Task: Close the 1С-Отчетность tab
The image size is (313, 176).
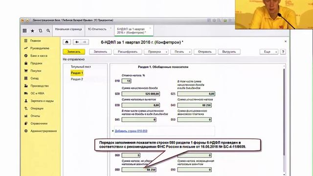Action: (x=111, y=28)
